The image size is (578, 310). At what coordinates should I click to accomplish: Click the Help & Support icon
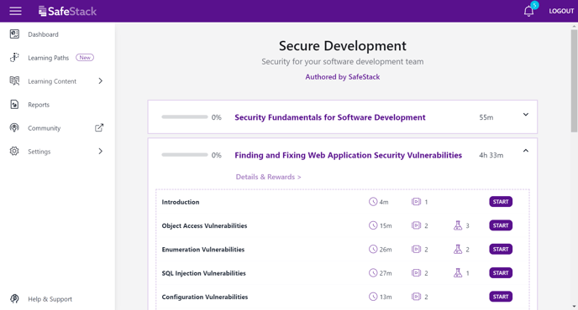click(x=14, y=298)
